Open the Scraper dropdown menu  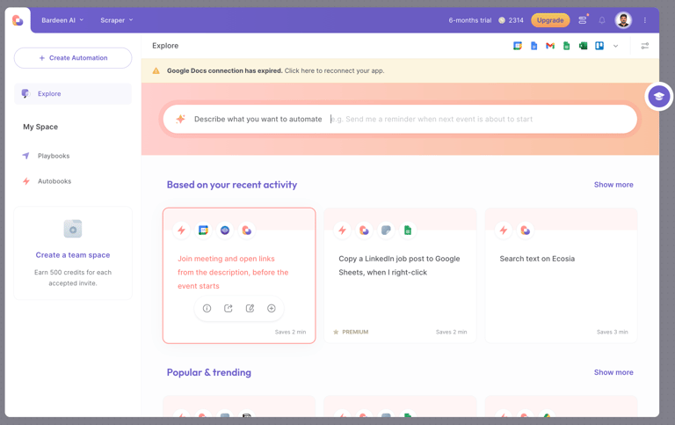click(117, 20)
